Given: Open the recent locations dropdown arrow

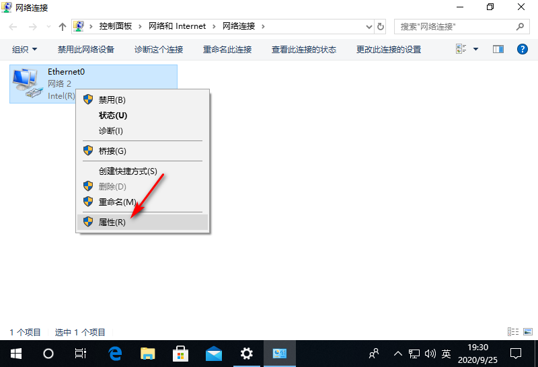Looking at the screenshot, I should tap(48, 27).
